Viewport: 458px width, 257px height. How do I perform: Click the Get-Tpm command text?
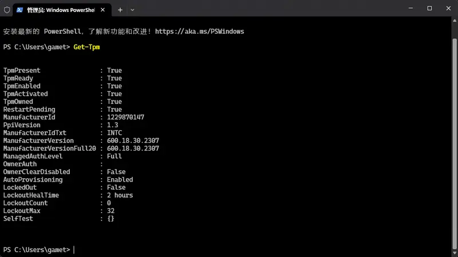click(x=86, y=47)
